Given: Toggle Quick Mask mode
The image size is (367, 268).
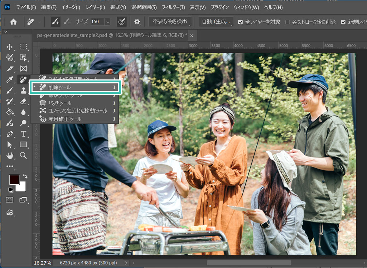Looking at the screenshot, I should point(10,200).
